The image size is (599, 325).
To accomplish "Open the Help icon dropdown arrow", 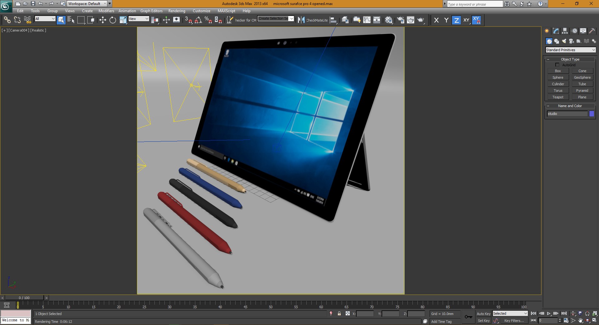I will [x=546, y=4].
